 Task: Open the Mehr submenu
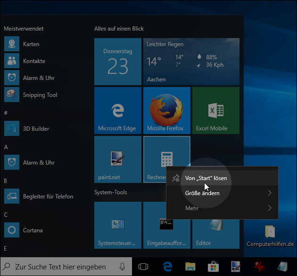[x=222, y=208]
